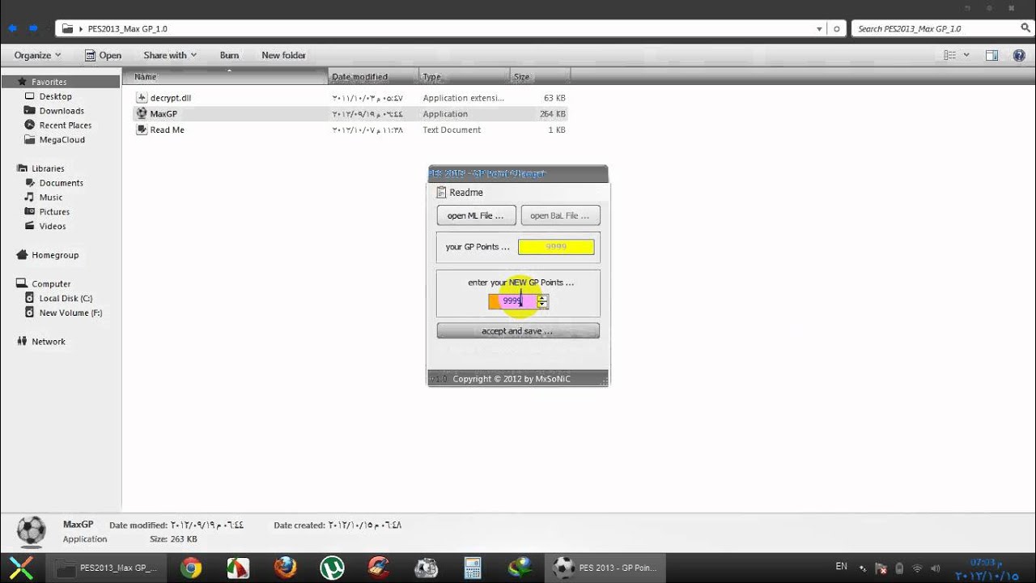Sort files by the Size column
Screen dimensions: 1036x583
click(x=540, y=77)
